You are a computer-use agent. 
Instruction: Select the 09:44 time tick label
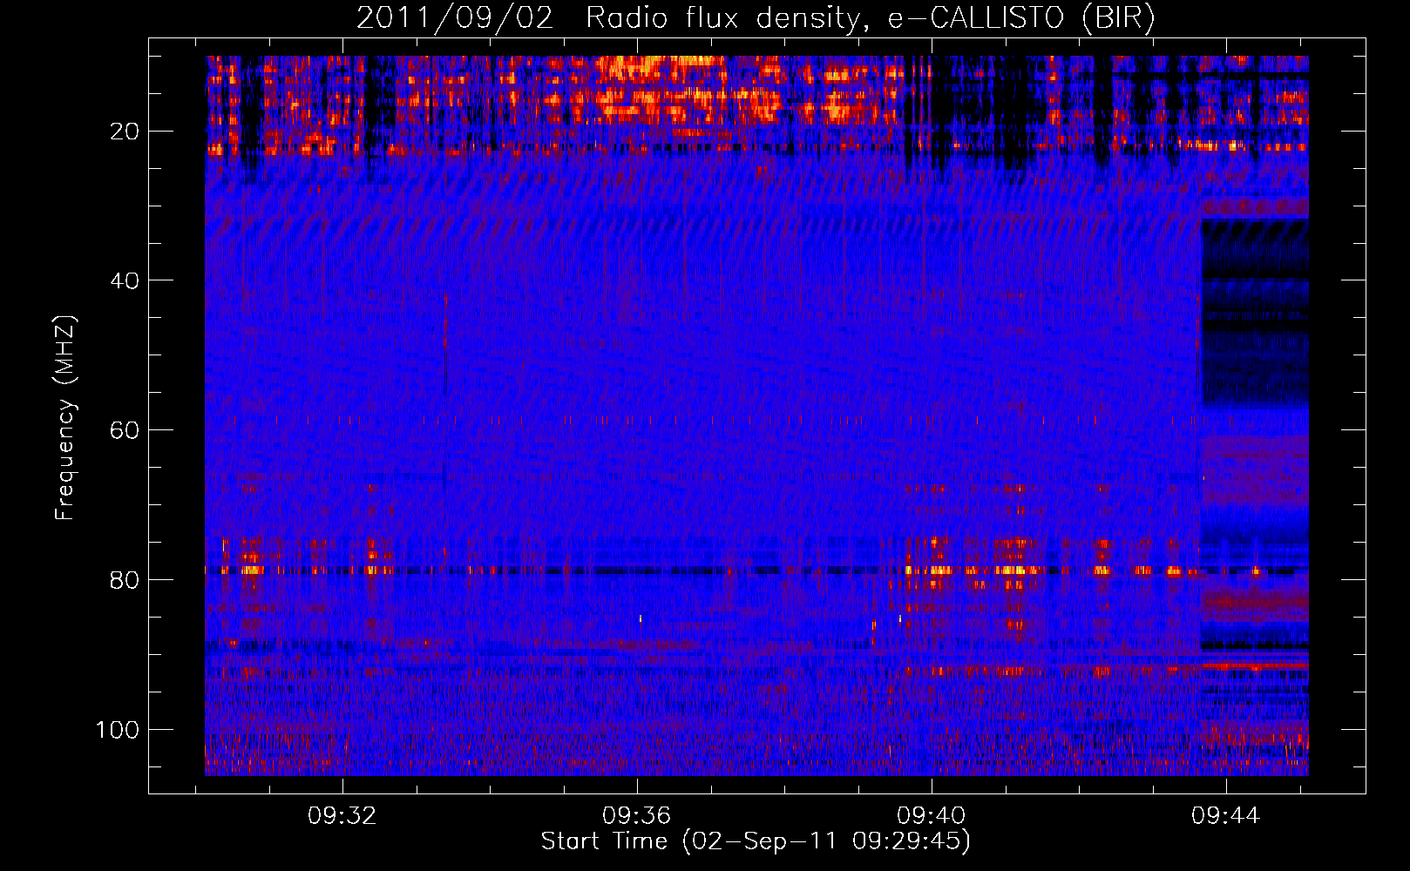click(1226, 816)
